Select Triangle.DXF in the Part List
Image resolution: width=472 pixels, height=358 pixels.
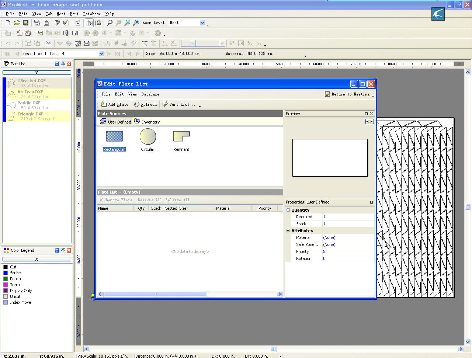(x=37, y=116)
